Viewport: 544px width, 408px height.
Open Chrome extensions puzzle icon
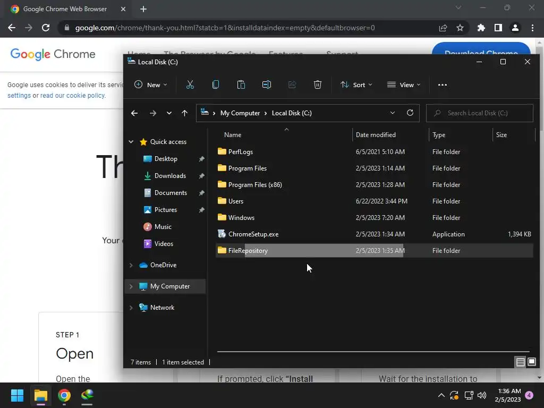click(481, 28)
